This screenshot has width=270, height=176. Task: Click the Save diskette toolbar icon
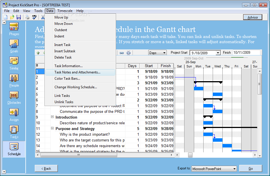pos(19,17)
